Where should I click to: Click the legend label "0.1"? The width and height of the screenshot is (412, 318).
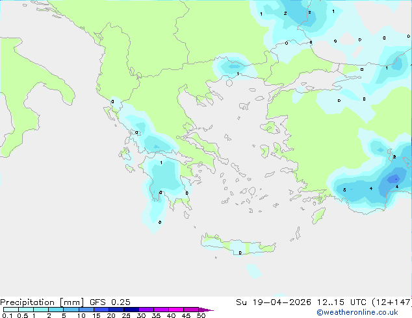coord(7,315)
